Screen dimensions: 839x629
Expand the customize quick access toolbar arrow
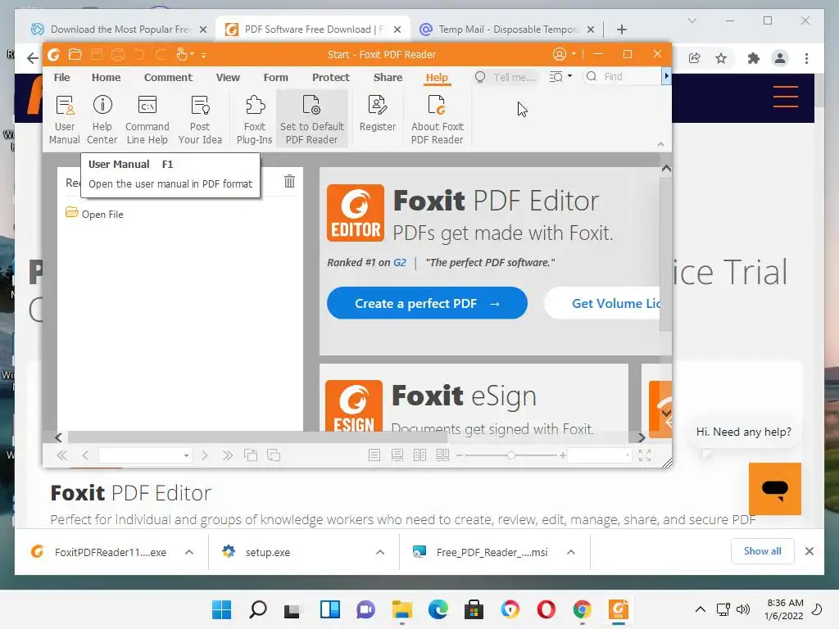(204, 55)
